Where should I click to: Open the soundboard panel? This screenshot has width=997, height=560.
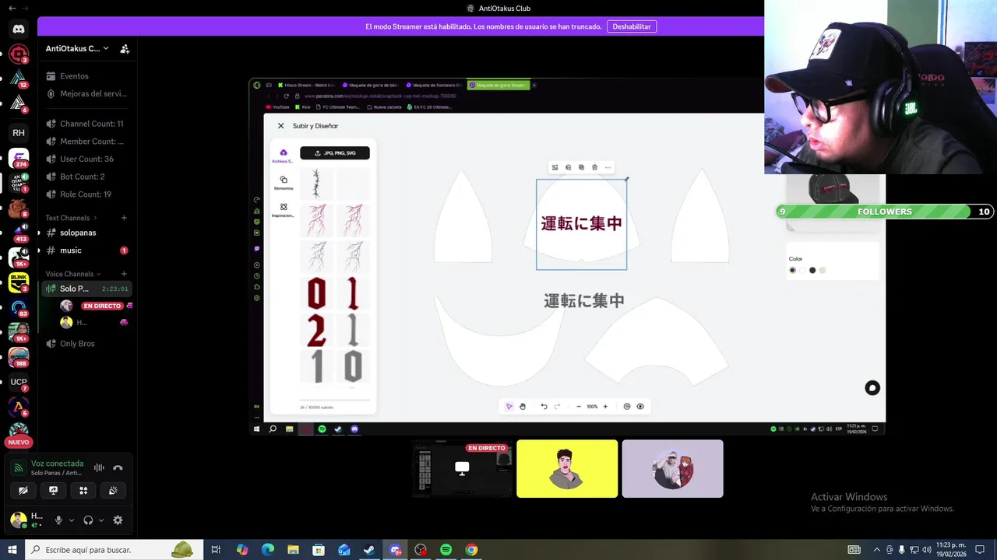click(x=114, y=490)
